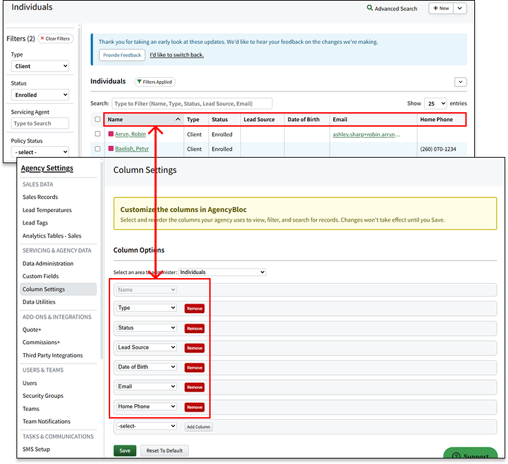Clear all applied filters
Screen dimensions: 508x464
point(55,39)
